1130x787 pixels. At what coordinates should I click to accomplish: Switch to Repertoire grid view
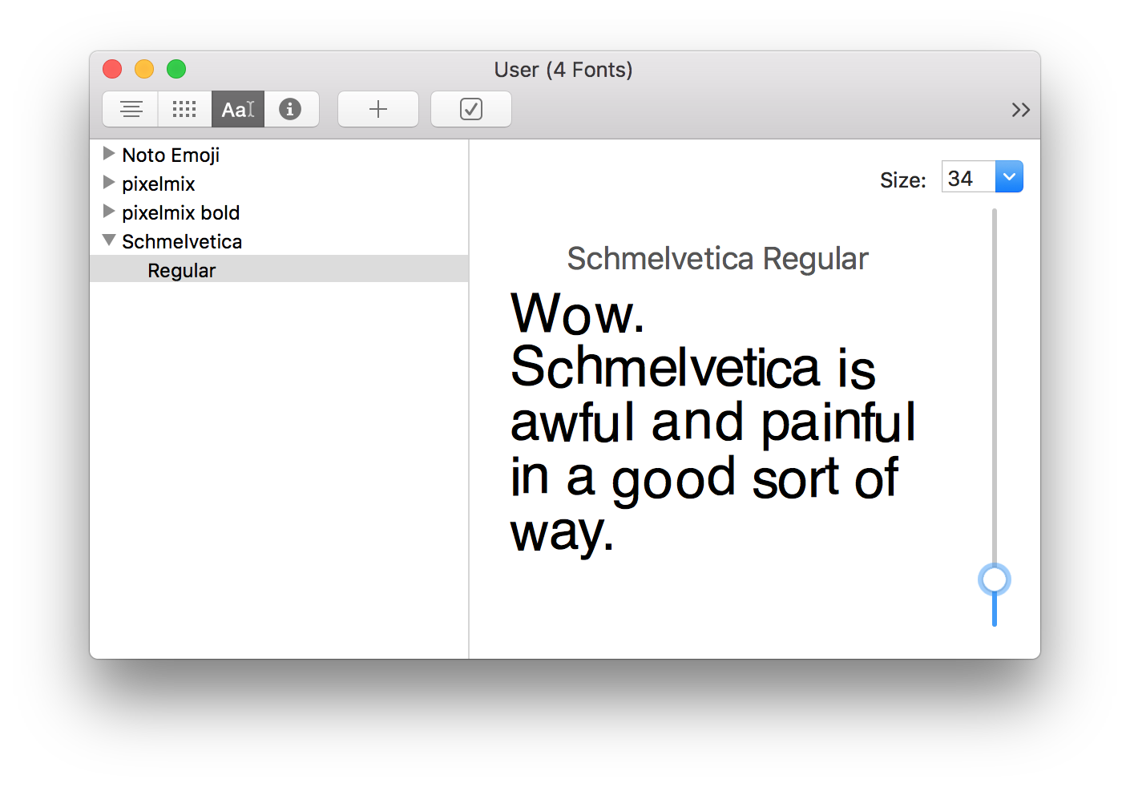point(184,109)
